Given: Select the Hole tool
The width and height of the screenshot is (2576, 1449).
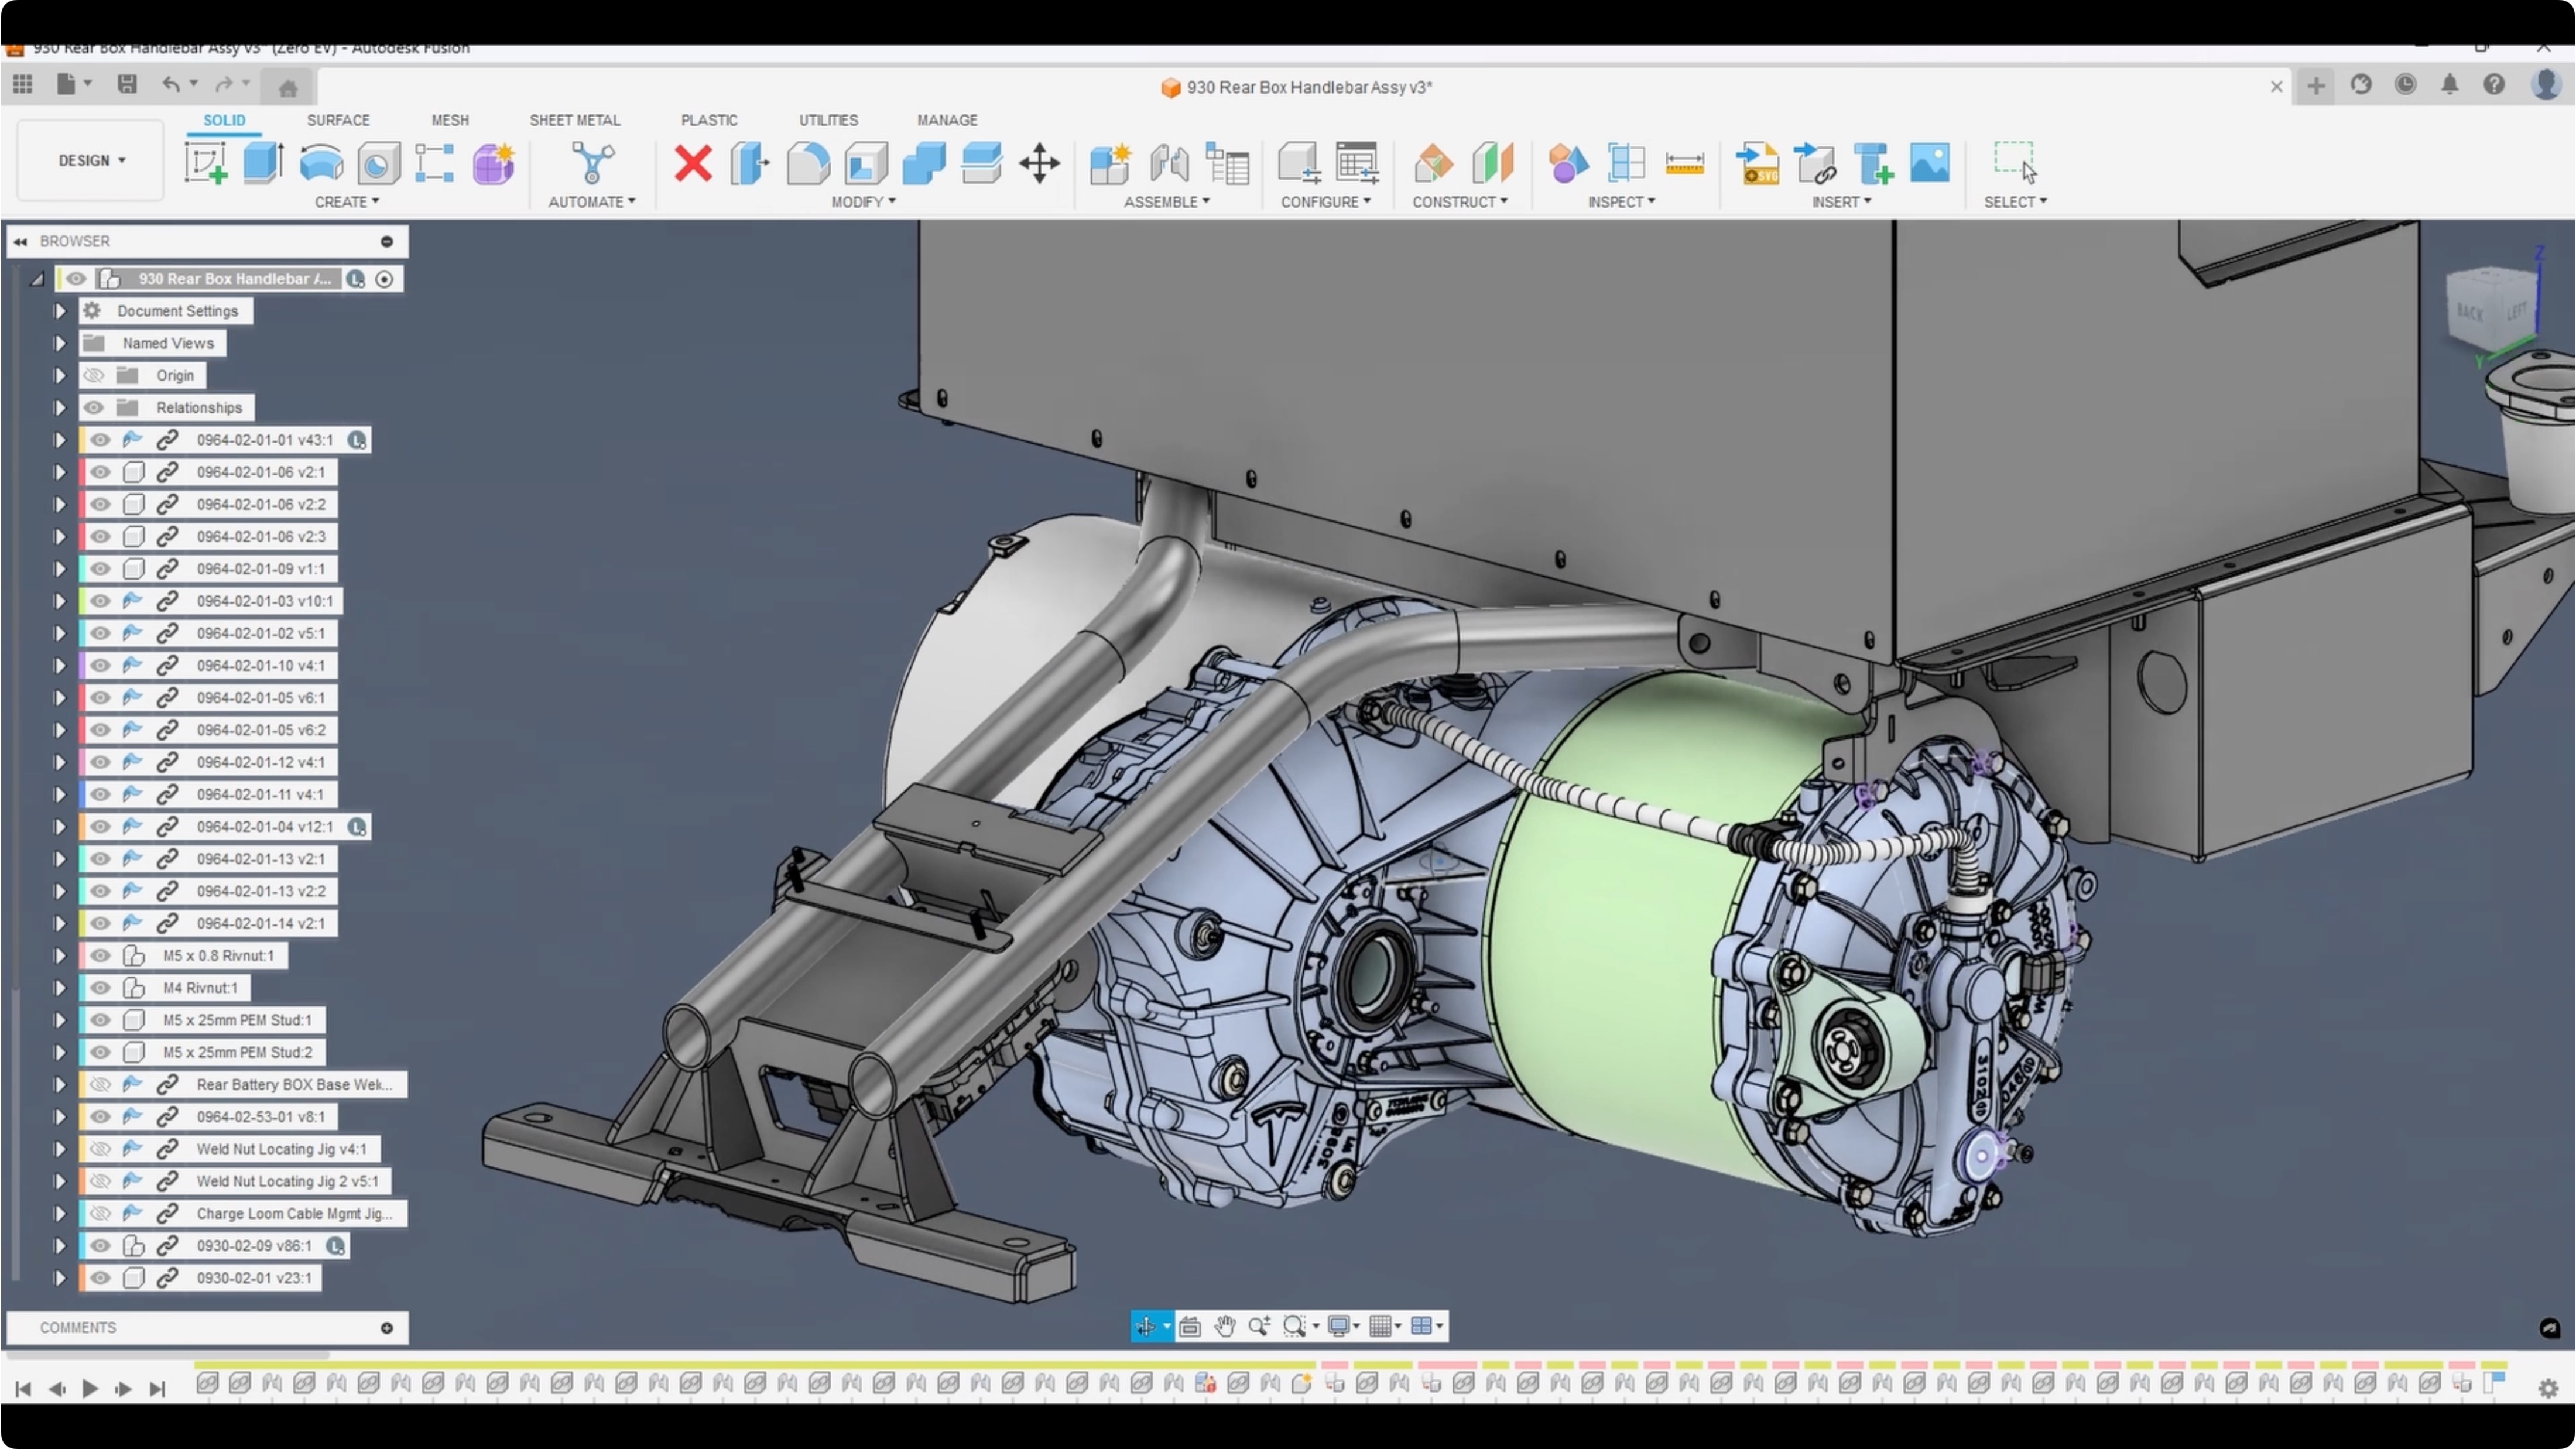Looking at the screenshot, I should tap(378, 163).
